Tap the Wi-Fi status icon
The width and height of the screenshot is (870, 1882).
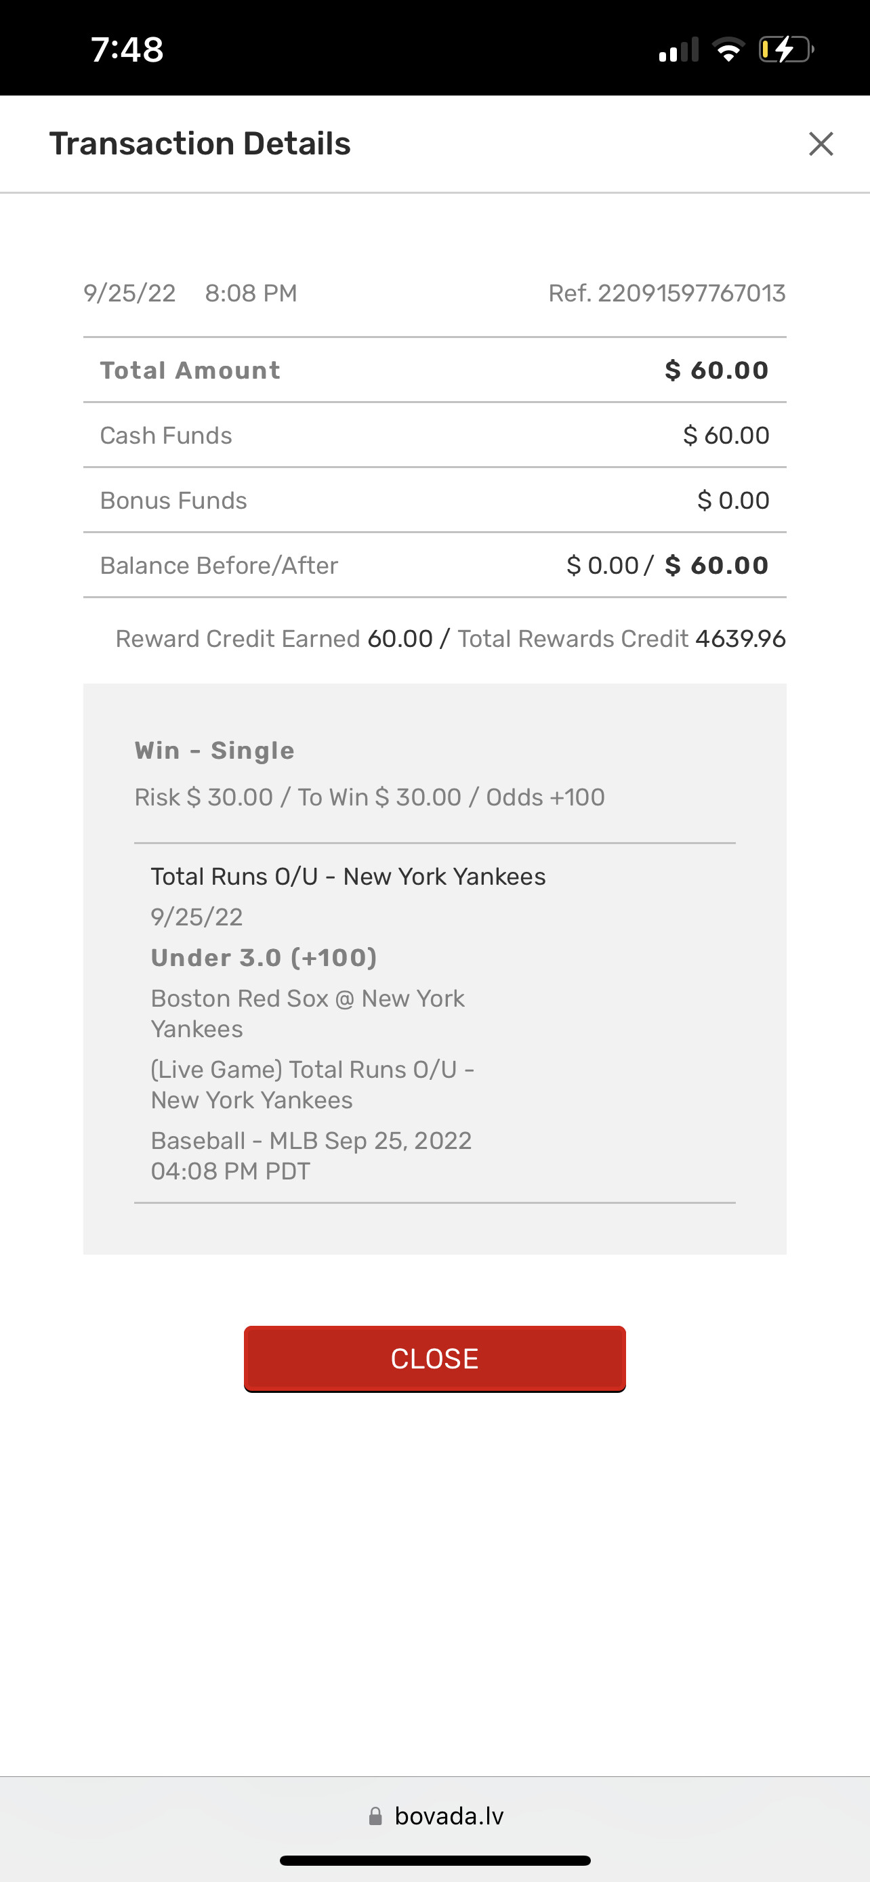point(728,50)
